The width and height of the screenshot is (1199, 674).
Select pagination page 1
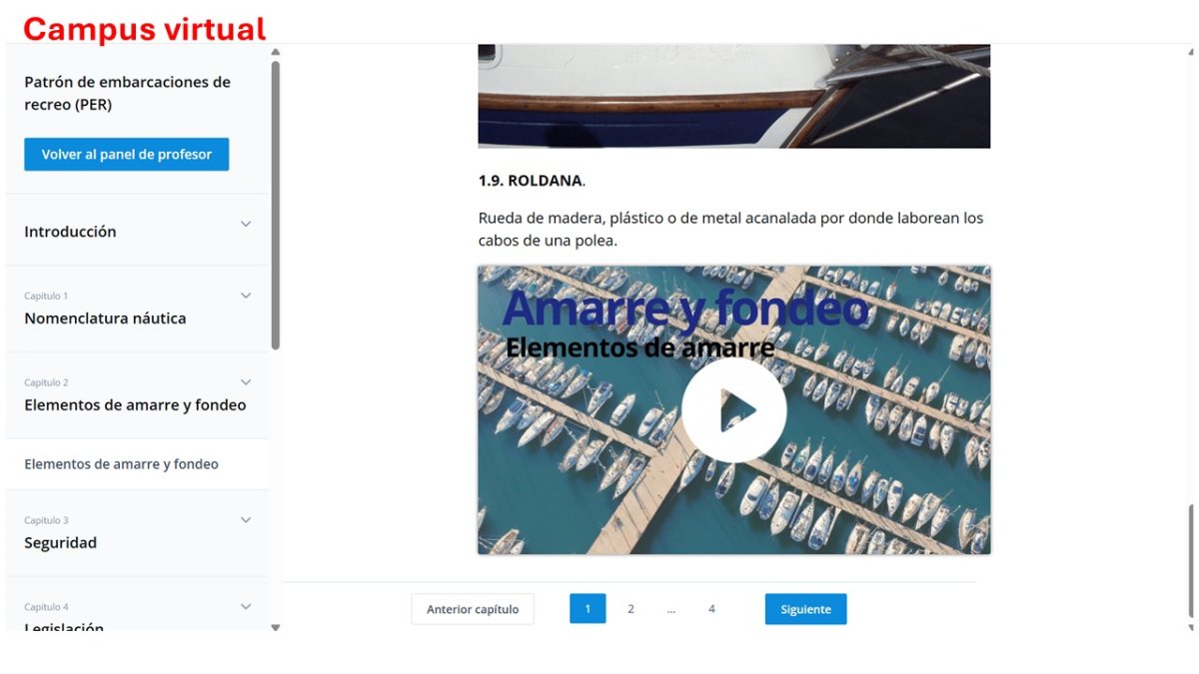588,609
